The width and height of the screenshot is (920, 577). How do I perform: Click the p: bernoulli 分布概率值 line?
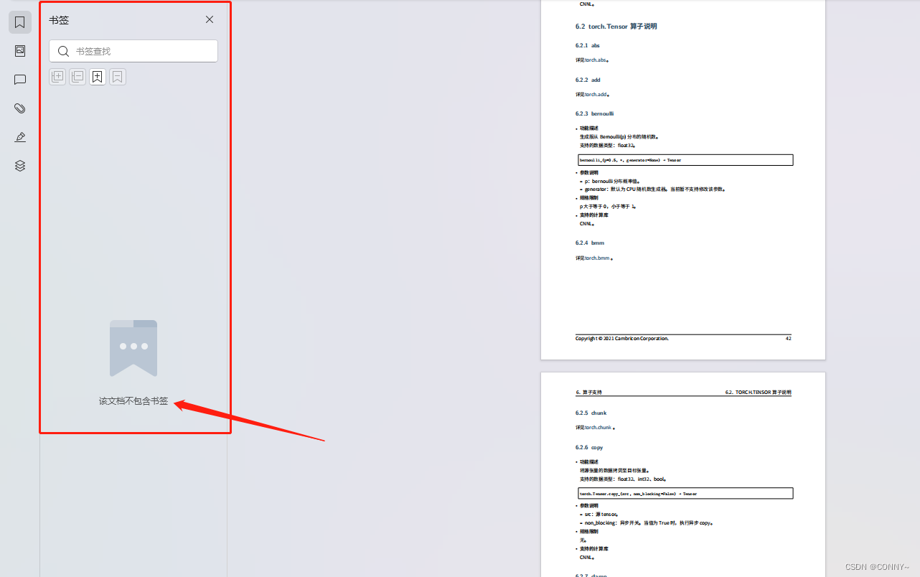coord(612,182)
